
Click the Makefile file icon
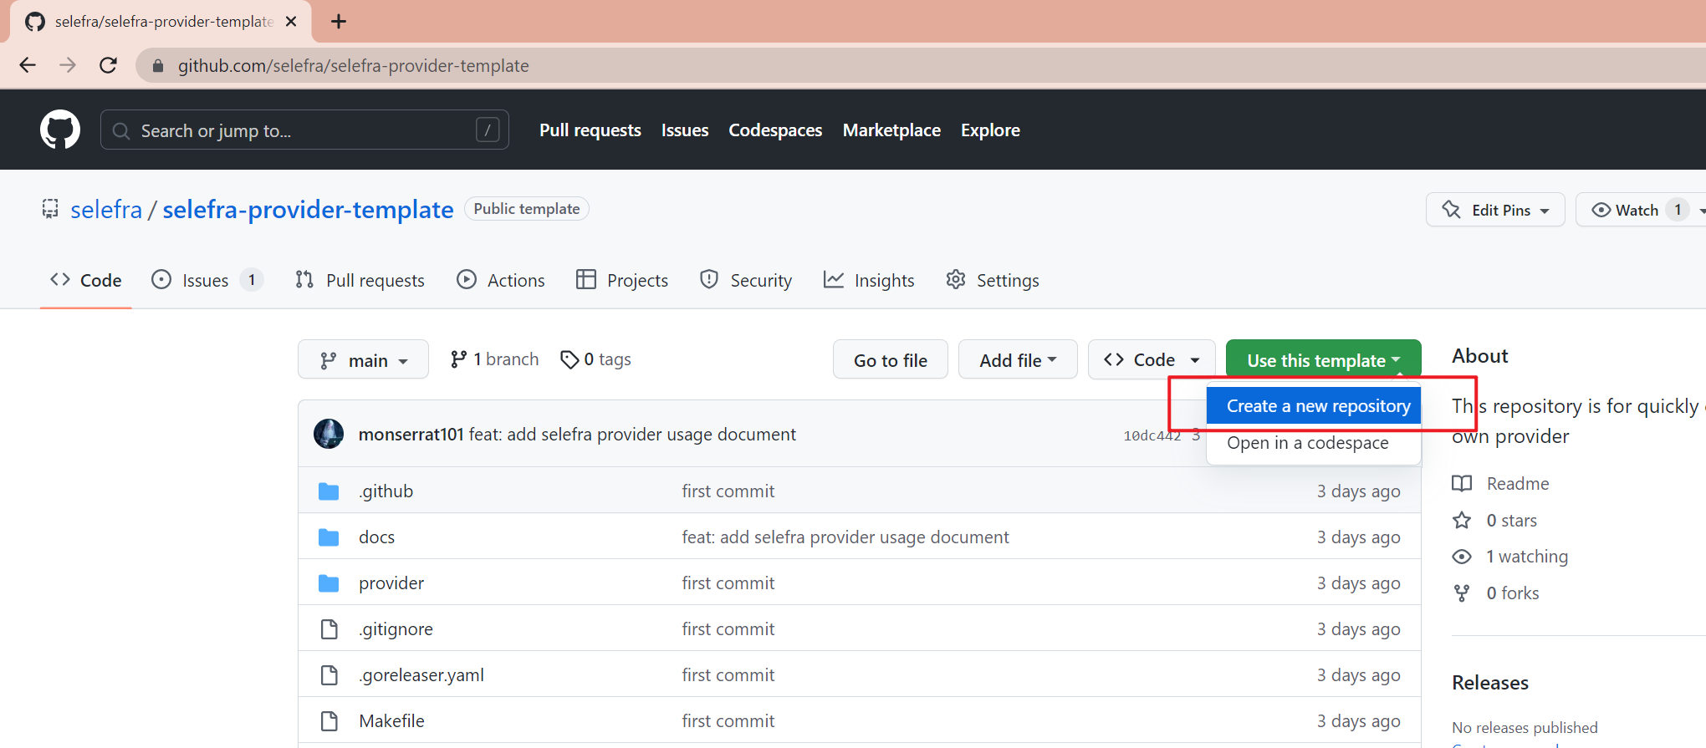tap(329, 721)
